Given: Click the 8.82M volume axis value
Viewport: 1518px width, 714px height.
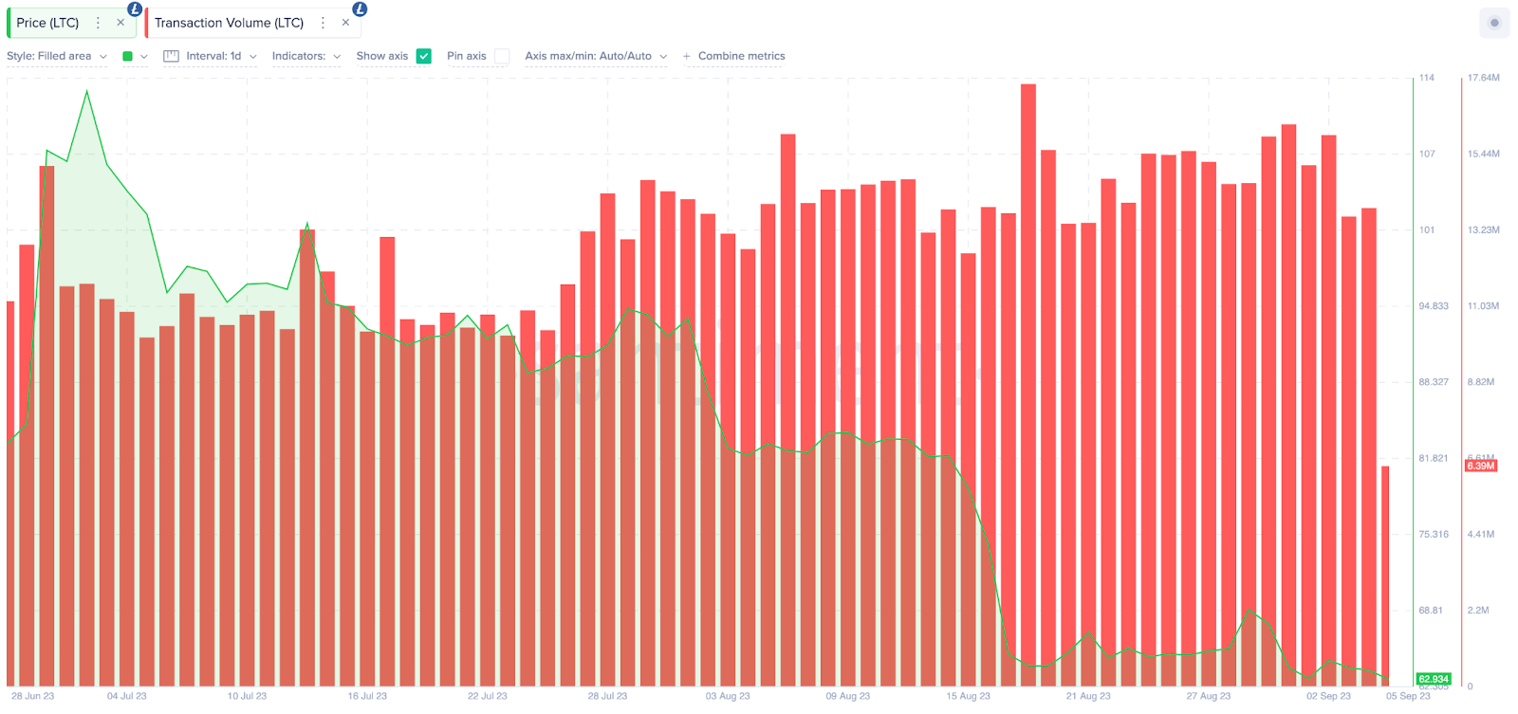Looking at the screenshot, I should [1481, 382].
